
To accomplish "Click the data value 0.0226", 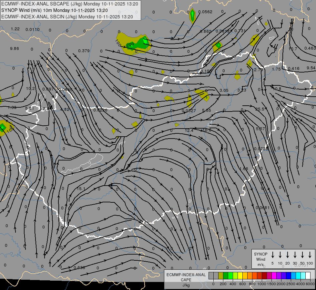I will point(100,110).
